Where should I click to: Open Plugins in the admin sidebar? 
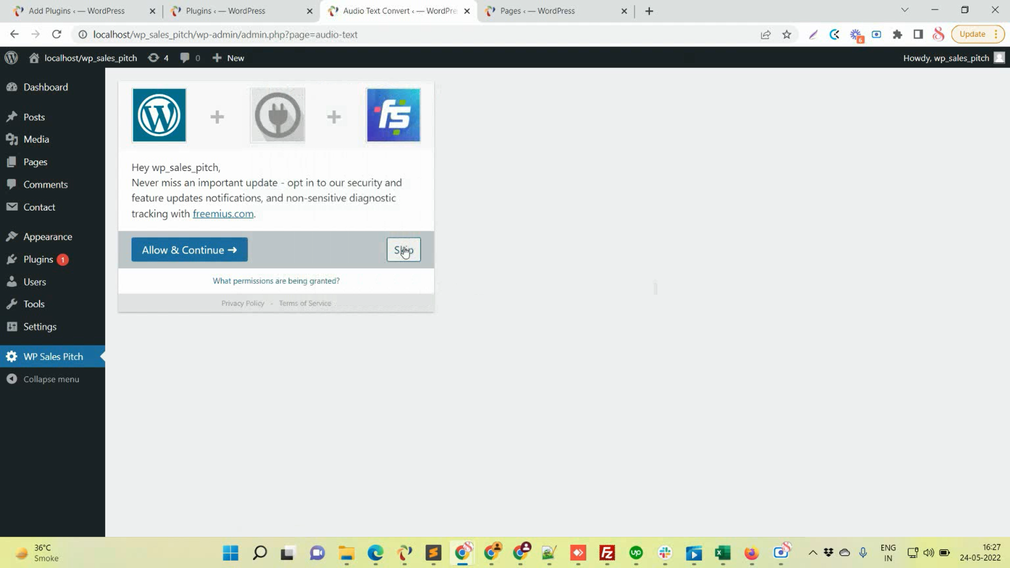38,260
